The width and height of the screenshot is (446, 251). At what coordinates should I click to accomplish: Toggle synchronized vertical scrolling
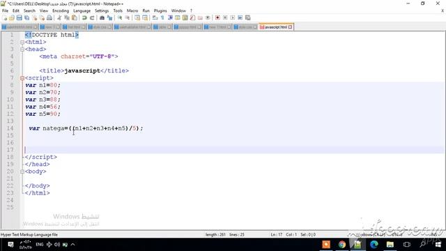click(137, 17)
